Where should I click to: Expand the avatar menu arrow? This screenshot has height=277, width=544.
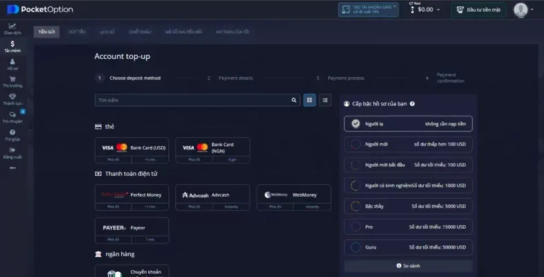tap(532, 10)
